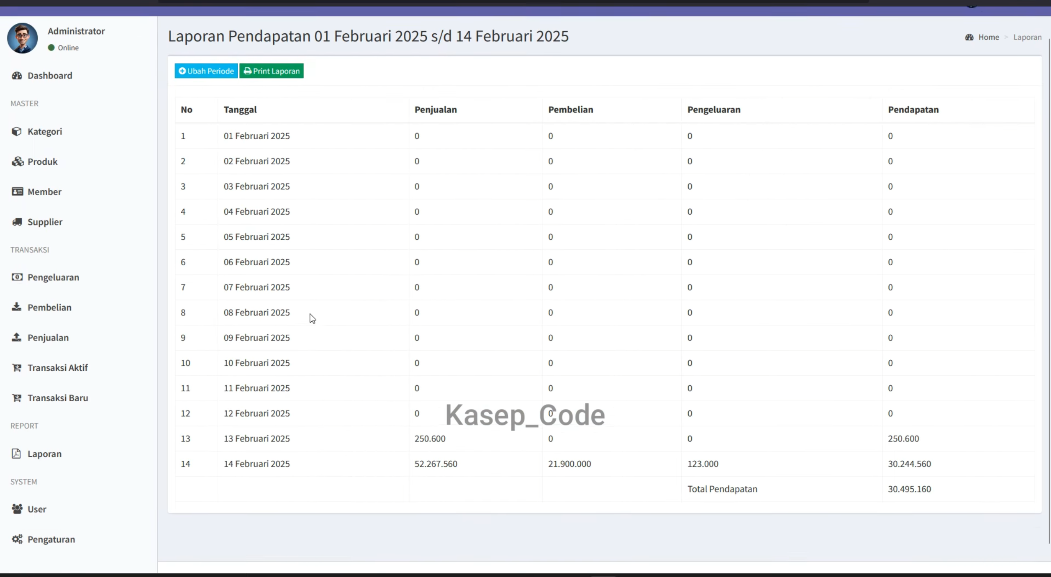Click the 52.267.560 Penjualan value
The width and height of the screenshot is (1051, 577).
[x=436, y=464]
